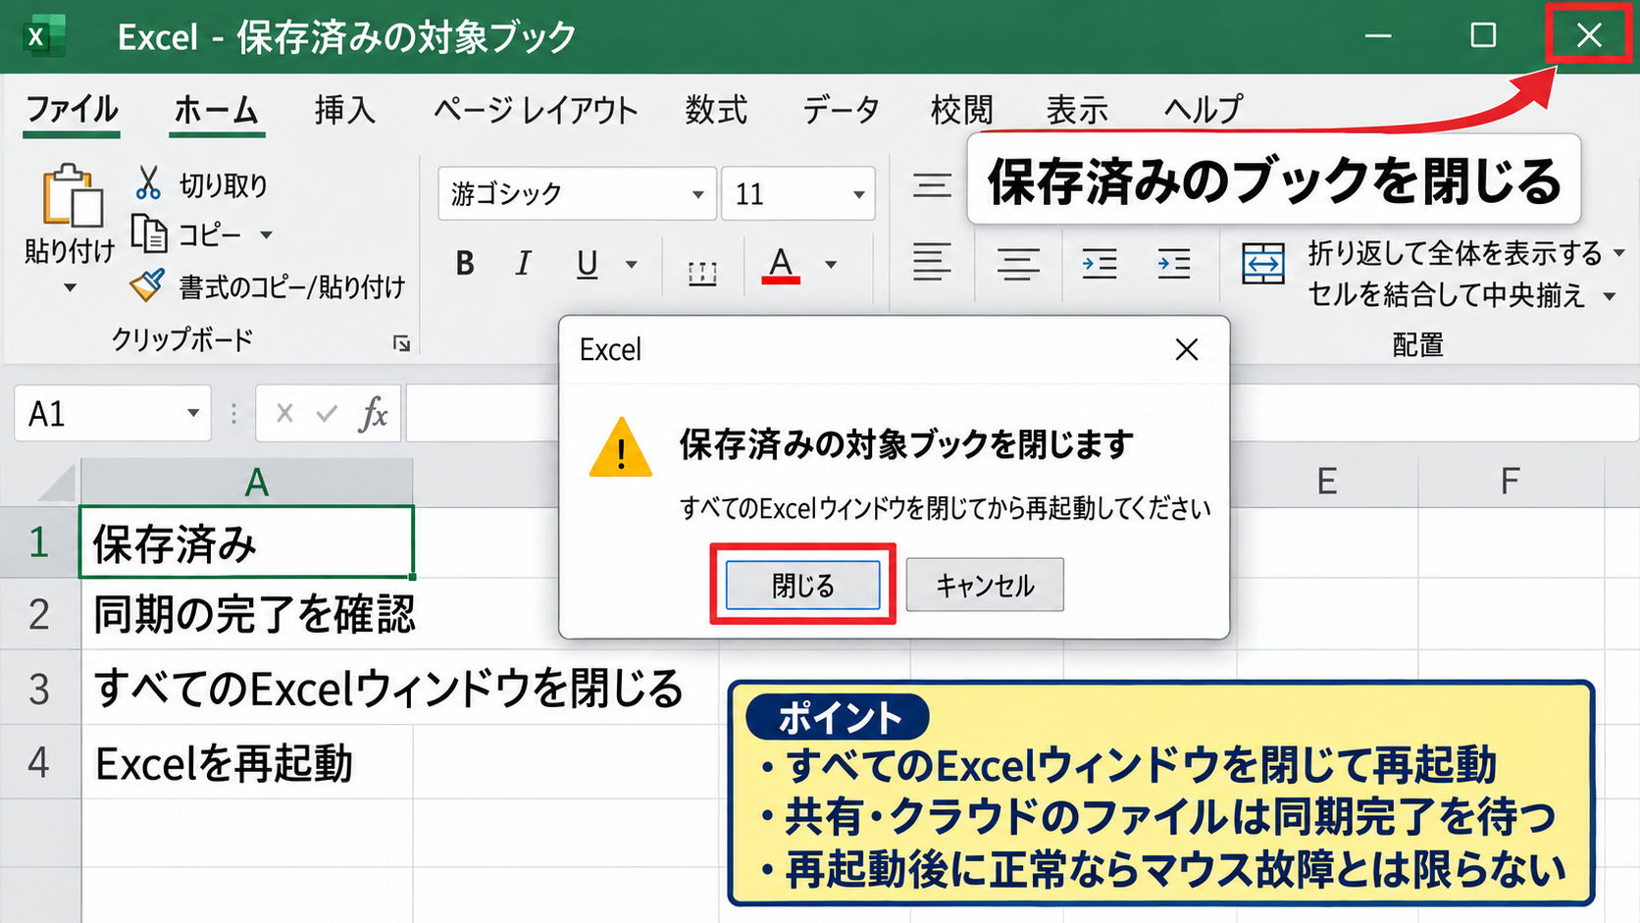Toggle Bold formatting

click(x=465, y=264)
